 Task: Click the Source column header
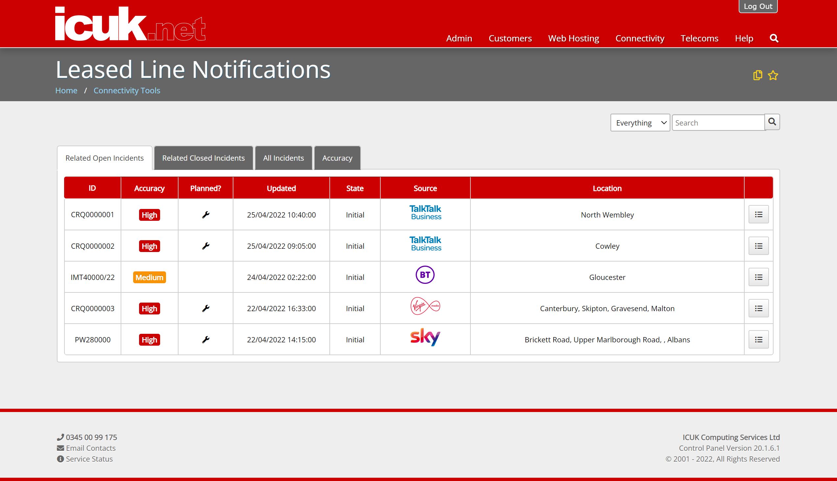click(425, 188)
